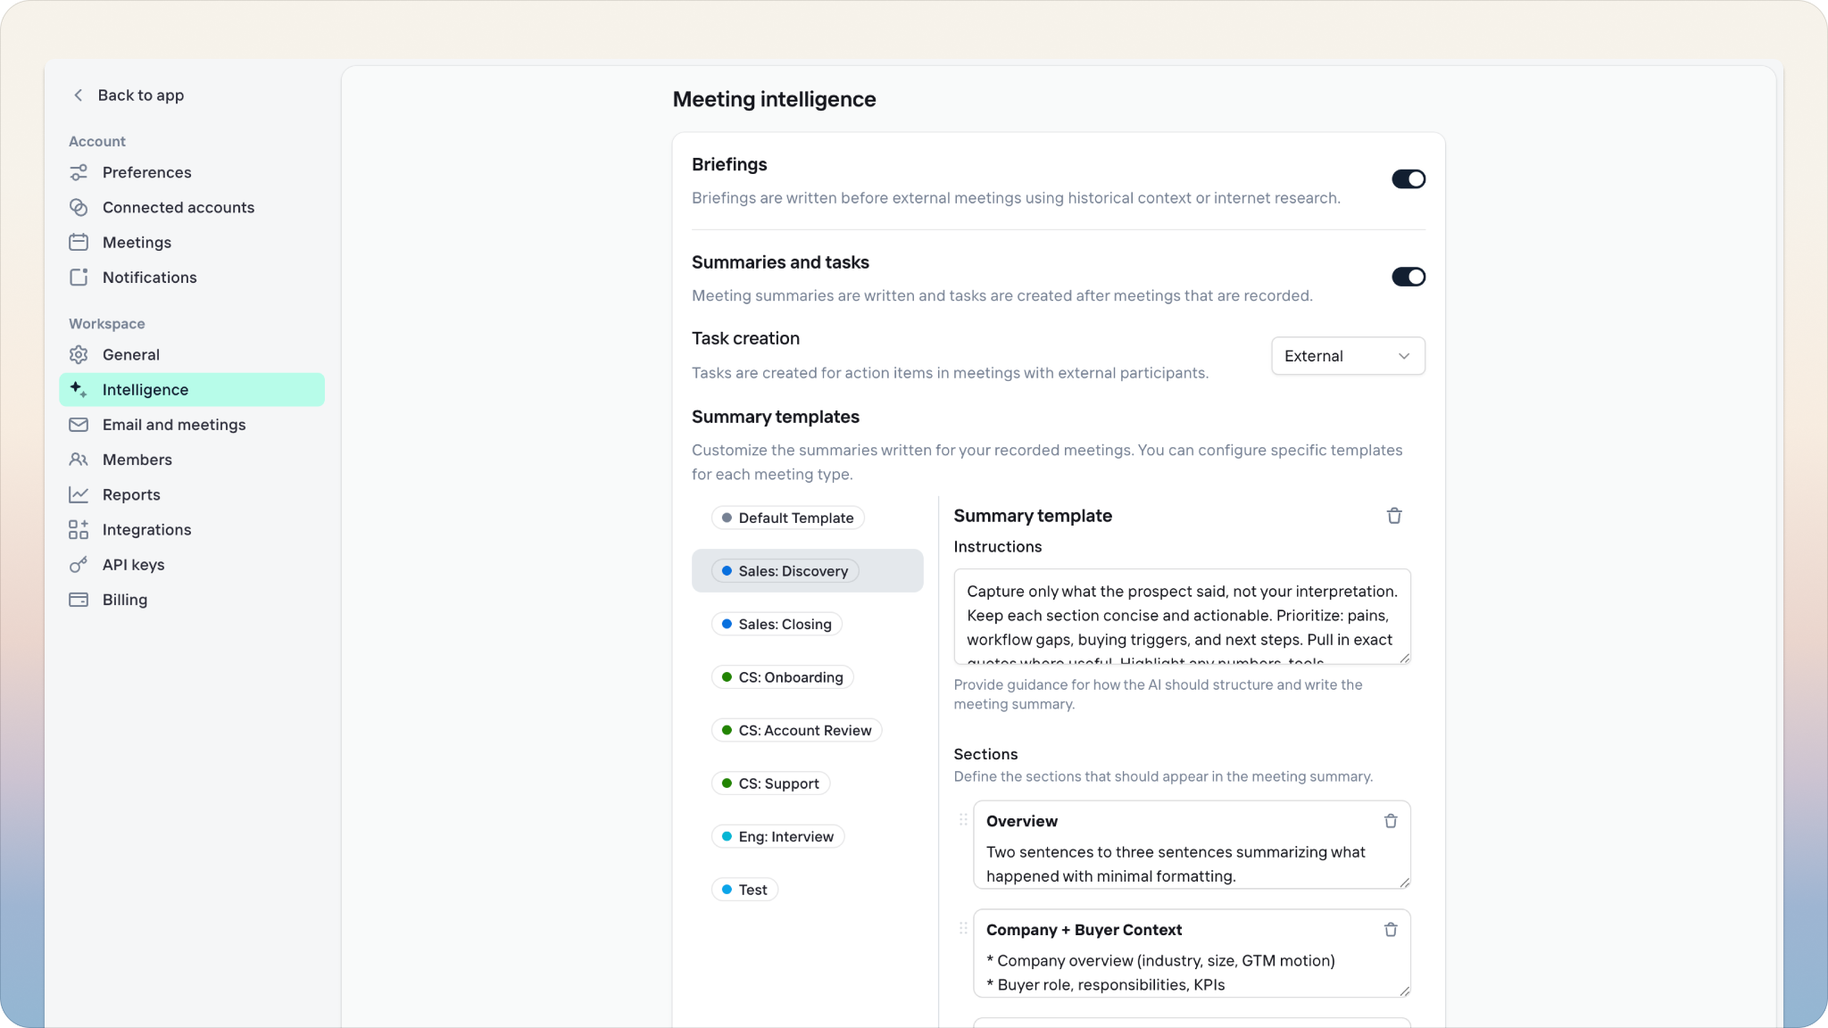The height and width of the screenshot is (1028, 1828).
Task: Open General workspace settings
Action: point(192,354)
